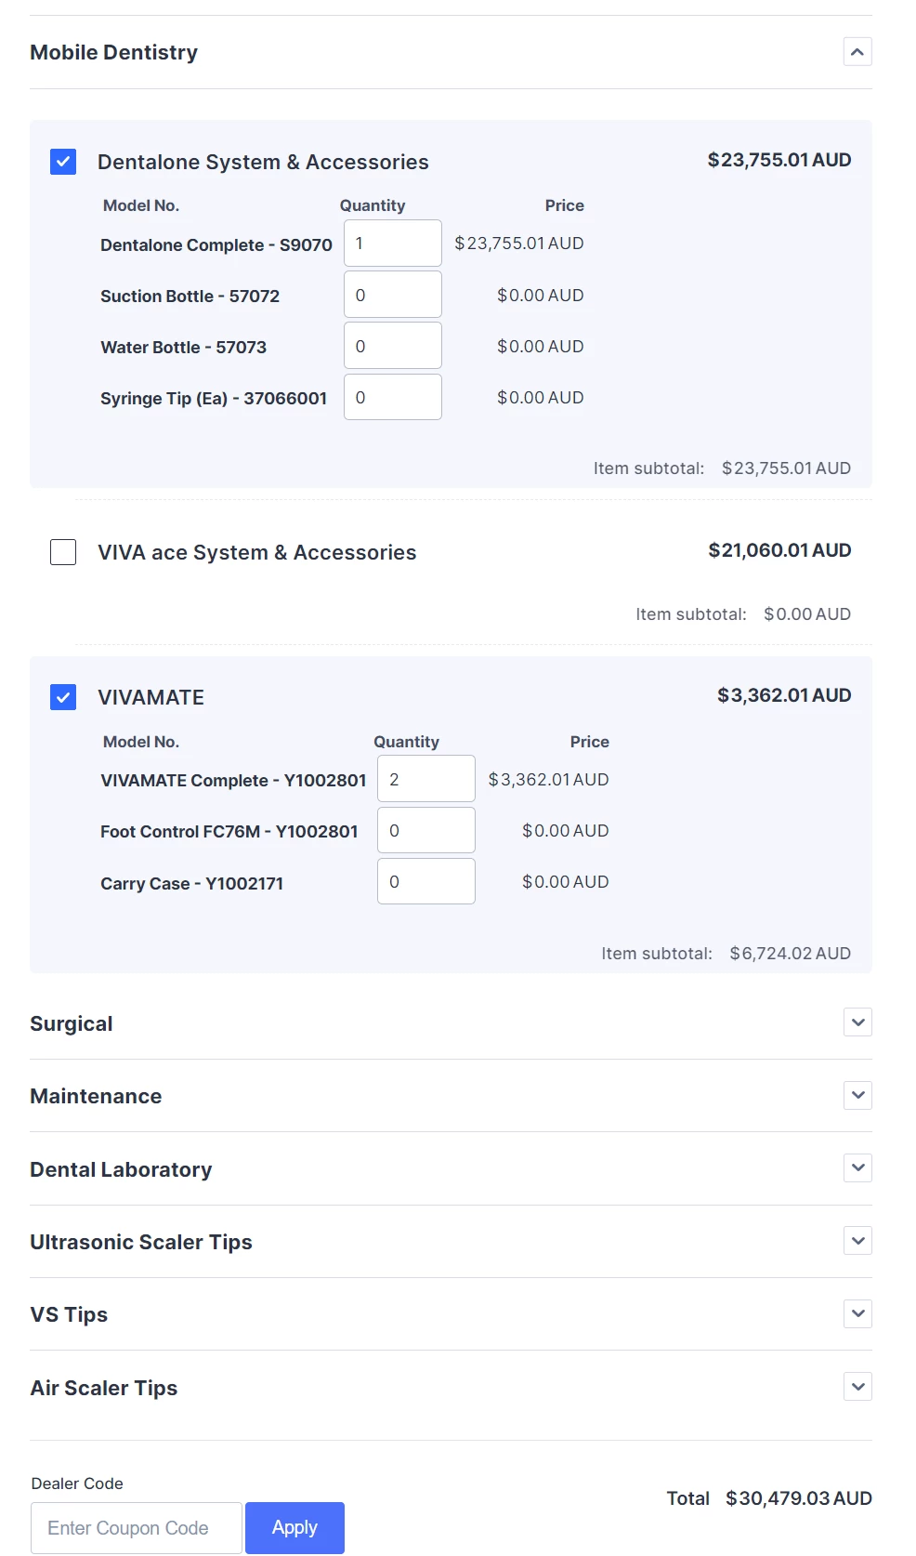916x1556 pixels.
Task: Click Dentalone Complete S9070 quantity field
Action: tap(393, 244)
